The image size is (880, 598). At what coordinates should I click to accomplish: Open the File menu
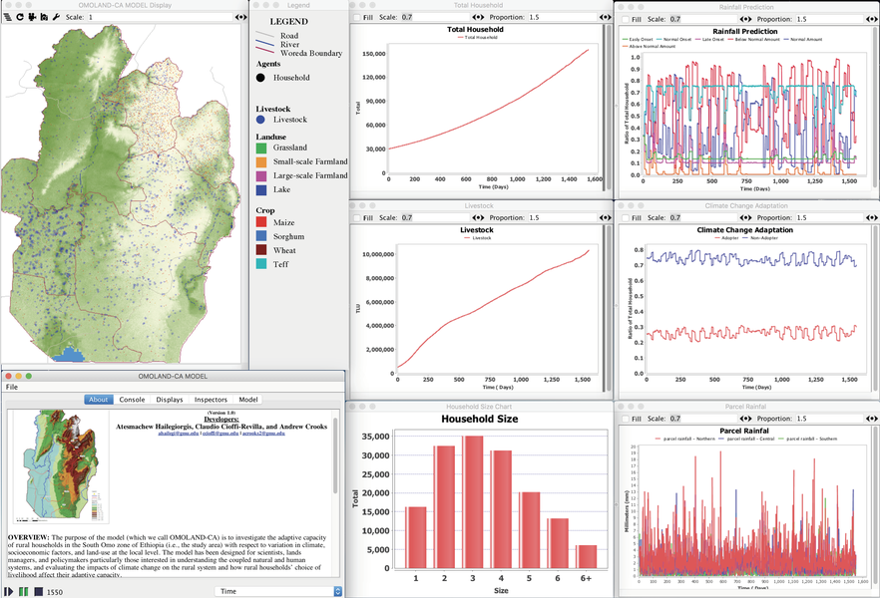tap(12, 387)
